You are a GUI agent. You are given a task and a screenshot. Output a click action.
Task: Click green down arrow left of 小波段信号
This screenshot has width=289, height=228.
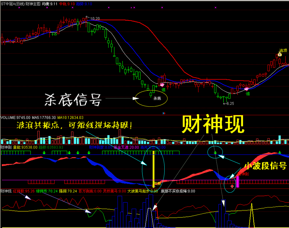(215, 153)
